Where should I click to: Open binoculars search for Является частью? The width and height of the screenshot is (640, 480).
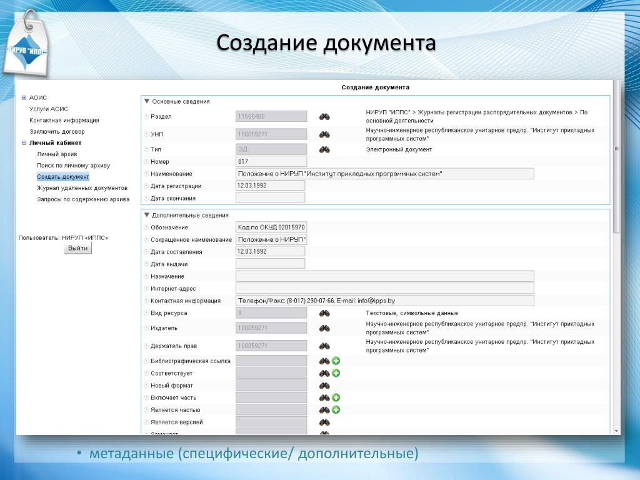click(324, 410)
